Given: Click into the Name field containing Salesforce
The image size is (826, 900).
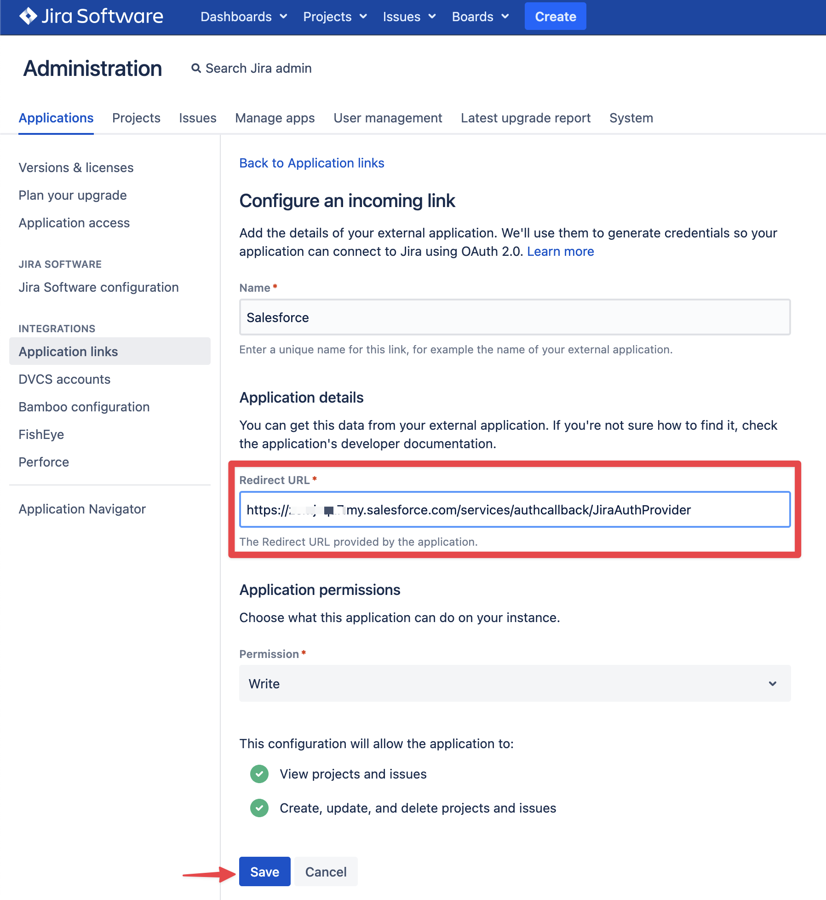Looking at the screenshot, I should point(515,317).
